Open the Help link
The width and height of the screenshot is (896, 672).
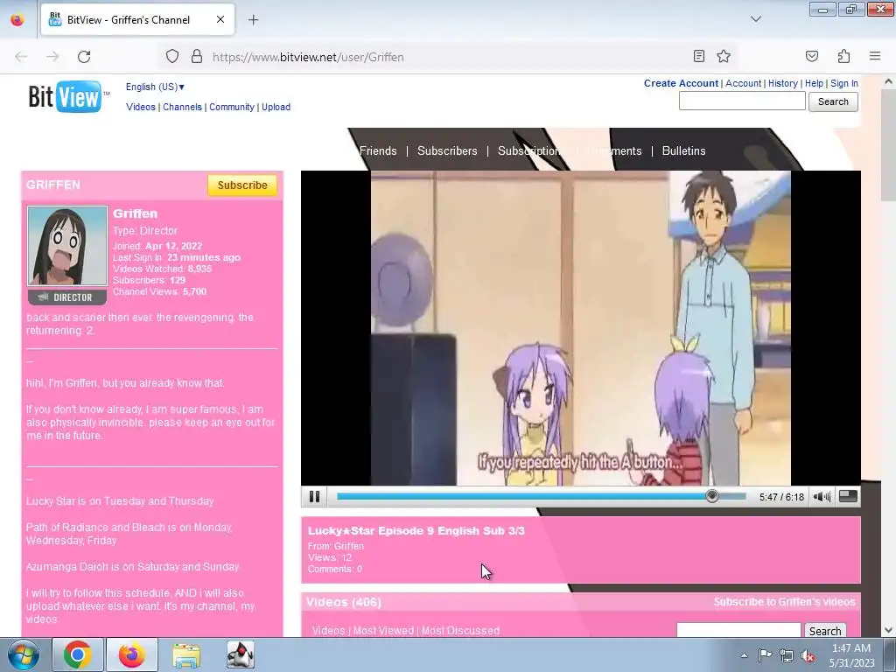pyautogui.click(x=815, y=83)
